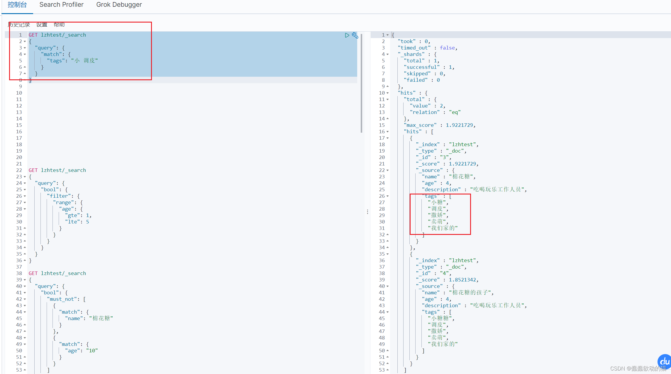Click the "tags": "小 调皮" query line
The image size is (671, 374).
72,61
